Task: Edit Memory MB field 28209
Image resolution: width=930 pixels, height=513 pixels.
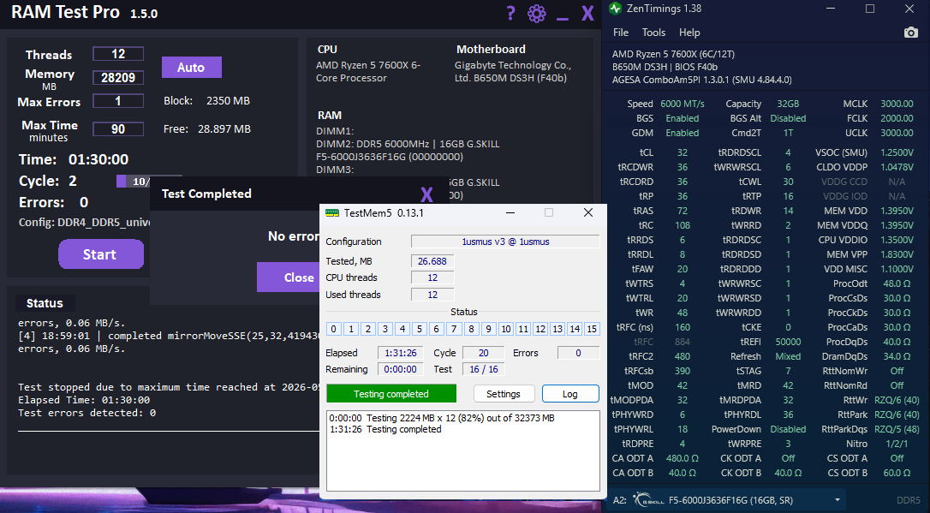Action: coord(118,78)
